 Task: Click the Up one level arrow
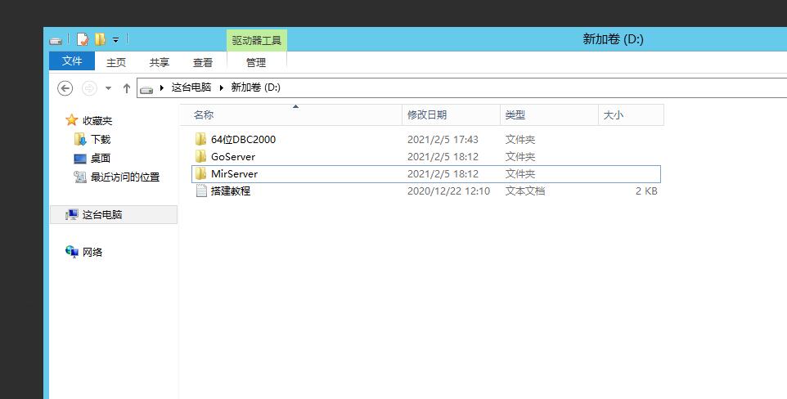coord(126,88)
